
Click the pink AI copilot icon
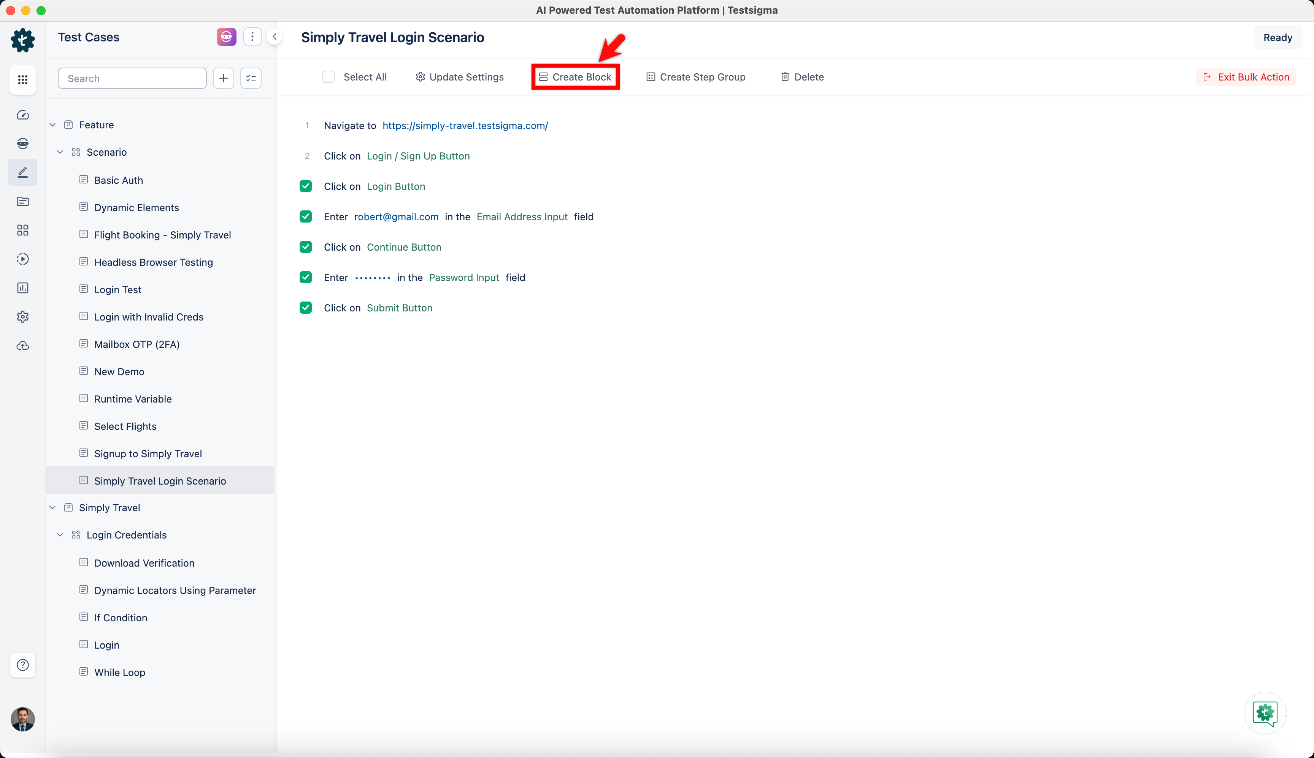pyautogui.click(x=226, y=37)
